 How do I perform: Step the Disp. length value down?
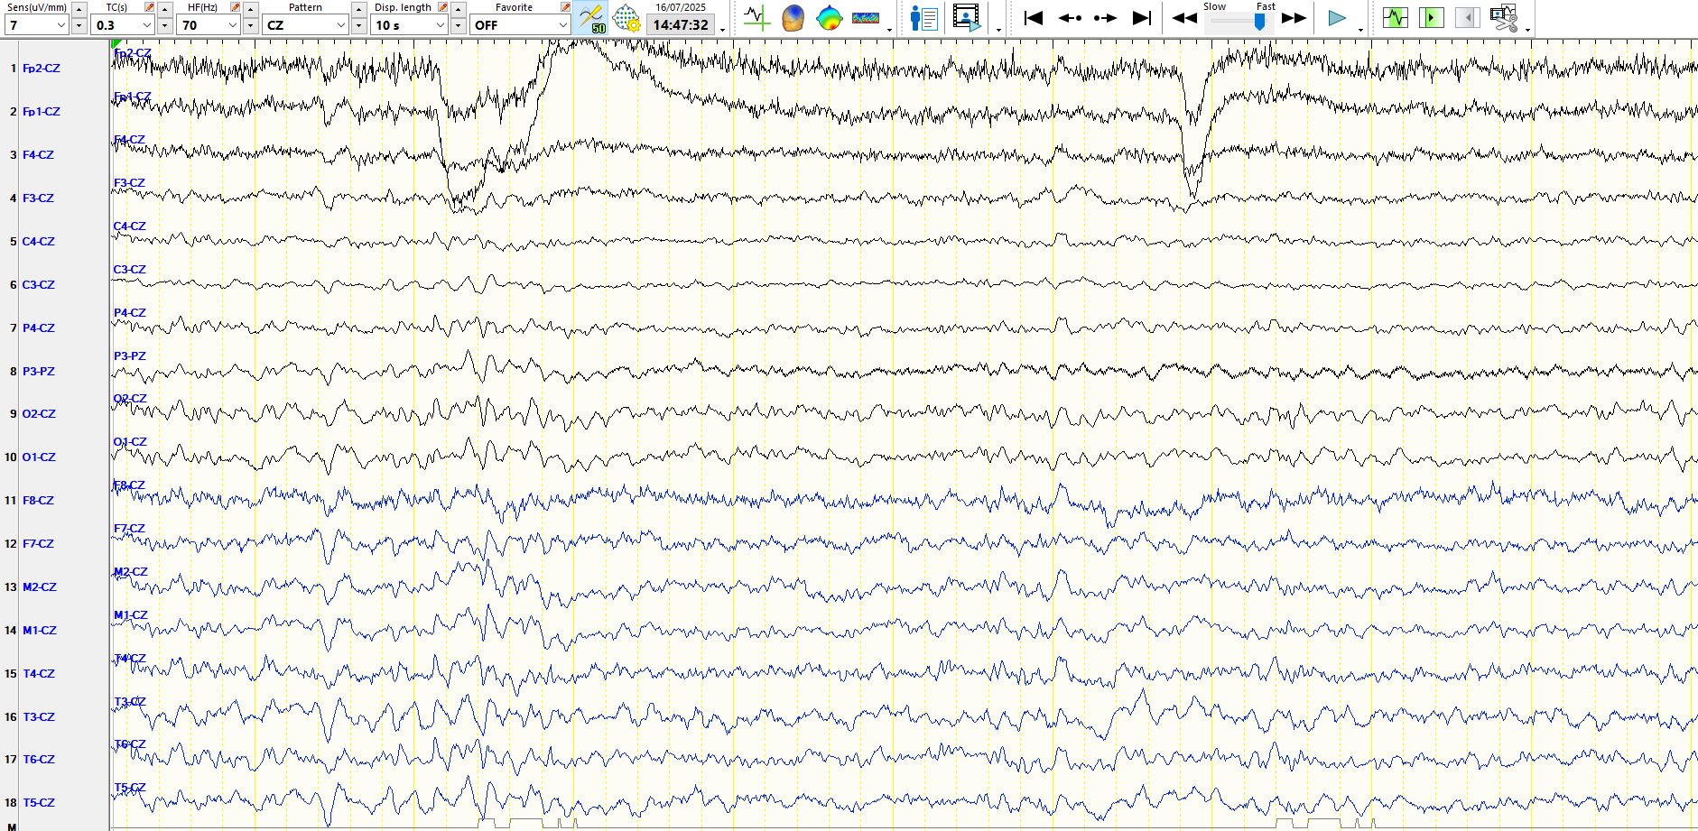pyautogui.click(x=459, y=25)
